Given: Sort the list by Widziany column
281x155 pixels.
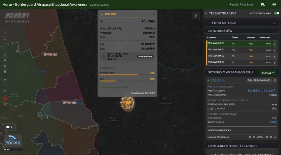Looking at the screenshot, I should (265, 38).
